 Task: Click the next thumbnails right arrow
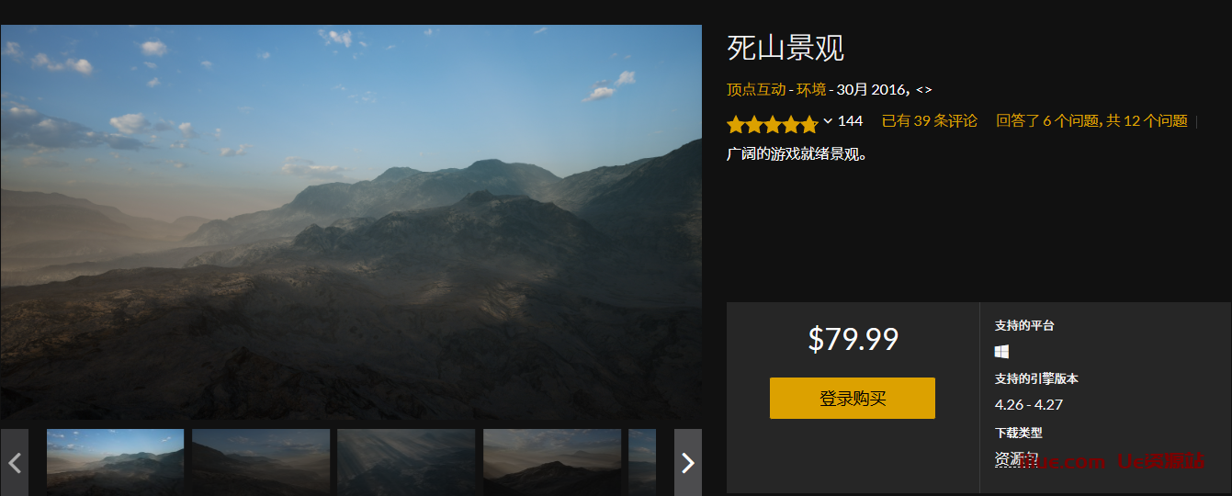(x=688, y=462)
